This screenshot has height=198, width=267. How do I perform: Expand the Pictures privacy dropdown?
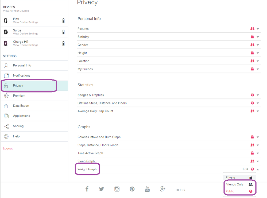click(257, 29)
